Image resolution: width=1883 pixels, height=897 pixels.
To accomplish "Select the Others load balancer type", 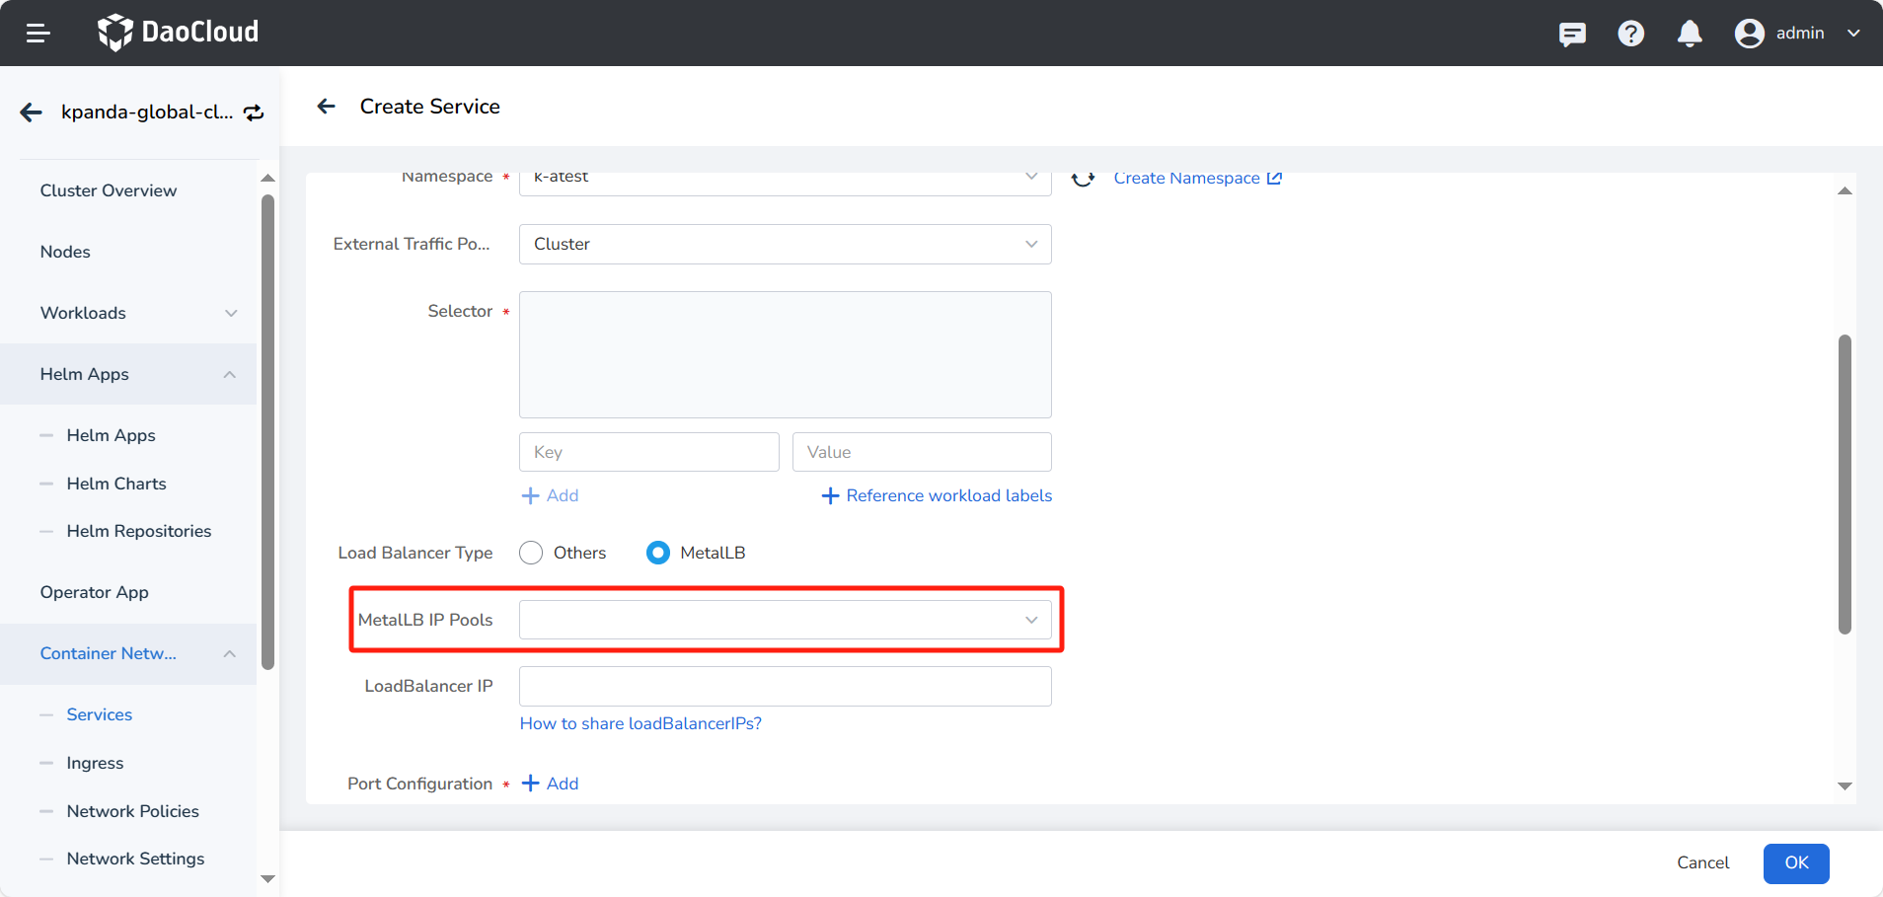I will [x=531, y=553].
